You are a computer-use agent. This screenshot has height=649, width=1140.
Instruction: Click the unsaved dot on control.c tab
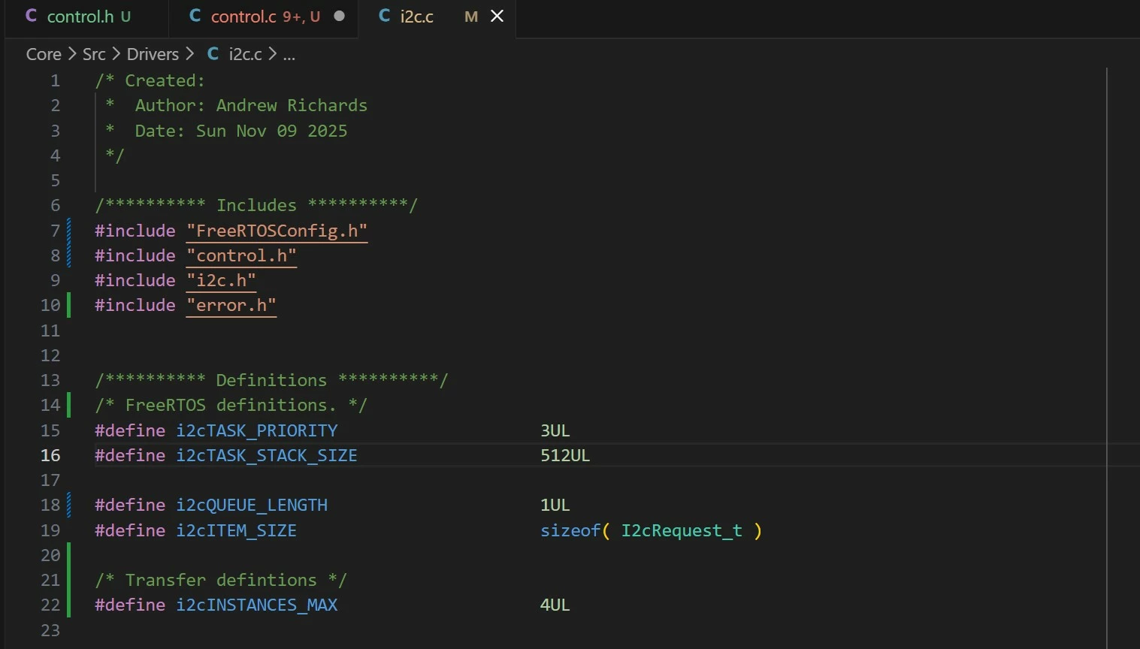[339, 16]
